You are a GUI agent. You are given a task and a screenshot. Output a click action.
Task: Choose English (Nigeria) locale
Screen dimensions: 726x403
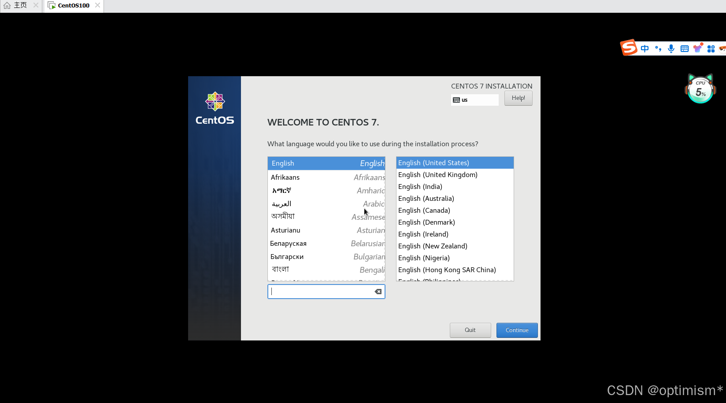click(x=455, y=258)
